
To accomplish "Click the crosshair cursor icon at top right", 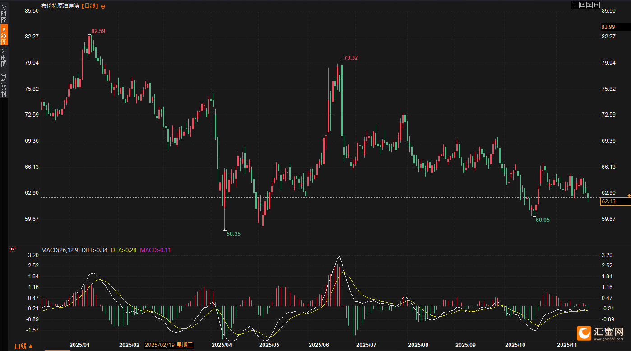I will pyautogui.click(x=575, y=5).
